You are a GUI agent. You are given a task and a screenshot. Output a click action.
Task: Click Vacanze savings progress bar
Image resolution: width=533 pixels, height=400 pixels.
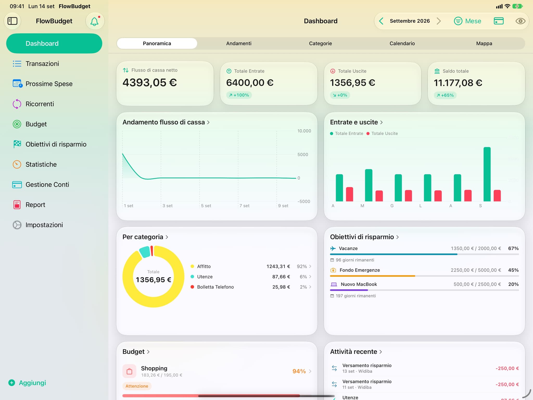[424, 254]
